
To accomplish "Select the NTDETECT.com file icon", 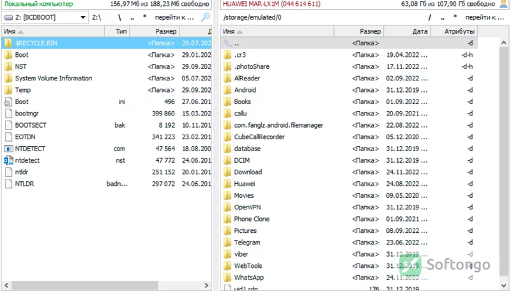I will [x=8, y=149].
